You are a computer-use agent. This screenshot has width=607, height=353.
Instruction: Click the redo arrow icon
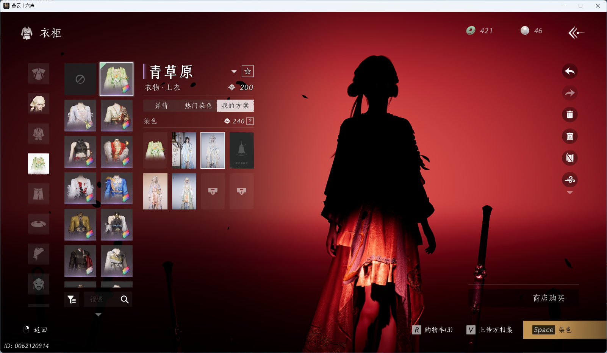coord(570,93)
